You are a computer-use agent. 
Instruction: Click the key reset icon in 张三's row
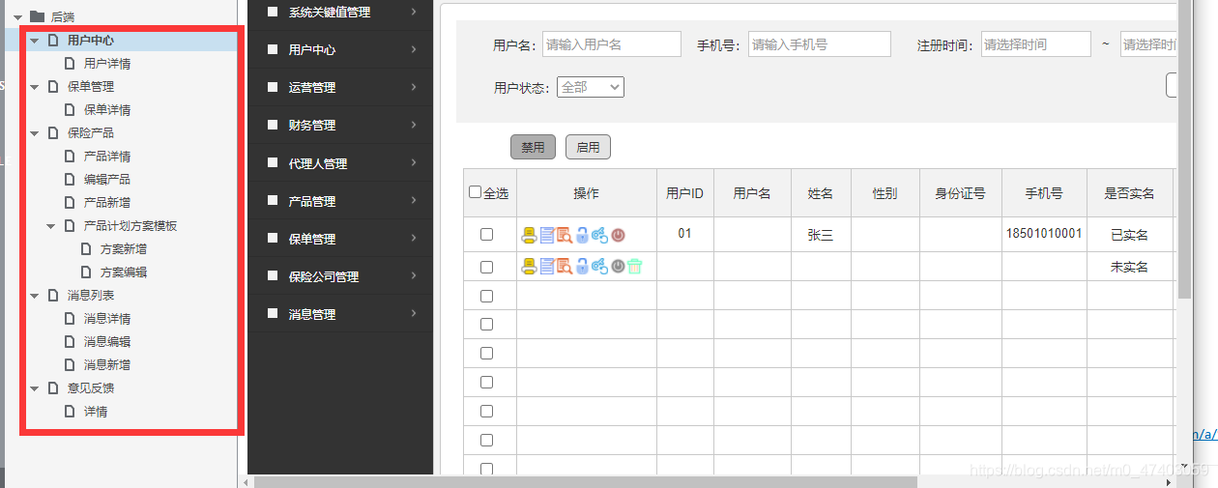click(599, 235)
